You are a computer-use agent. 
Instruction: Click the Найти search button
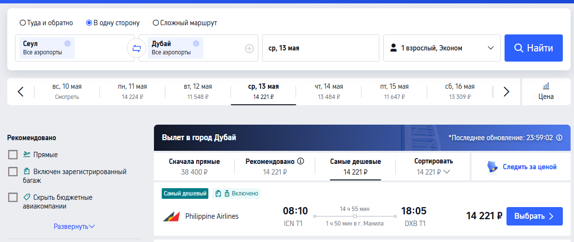tap(534, 48)
